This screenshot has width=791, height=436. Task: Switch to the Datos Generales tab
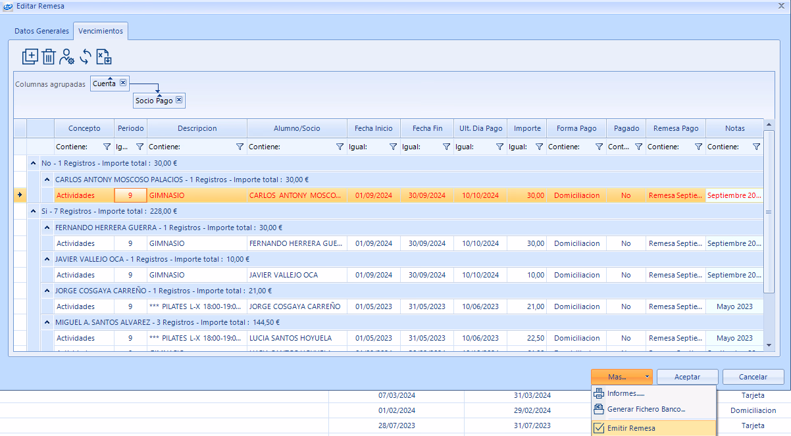(x=41, y=31)
